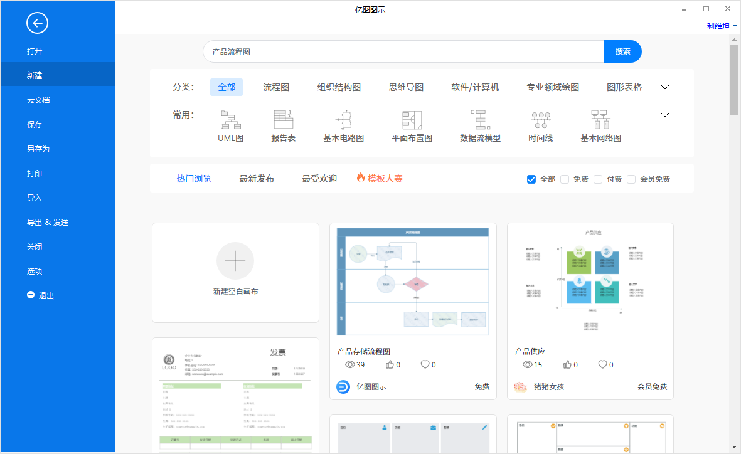Select the 软件/计算机 category

tap(475, 87)
